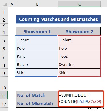Select the 'Skirt' cell under Showroom 2

[79, 72]
